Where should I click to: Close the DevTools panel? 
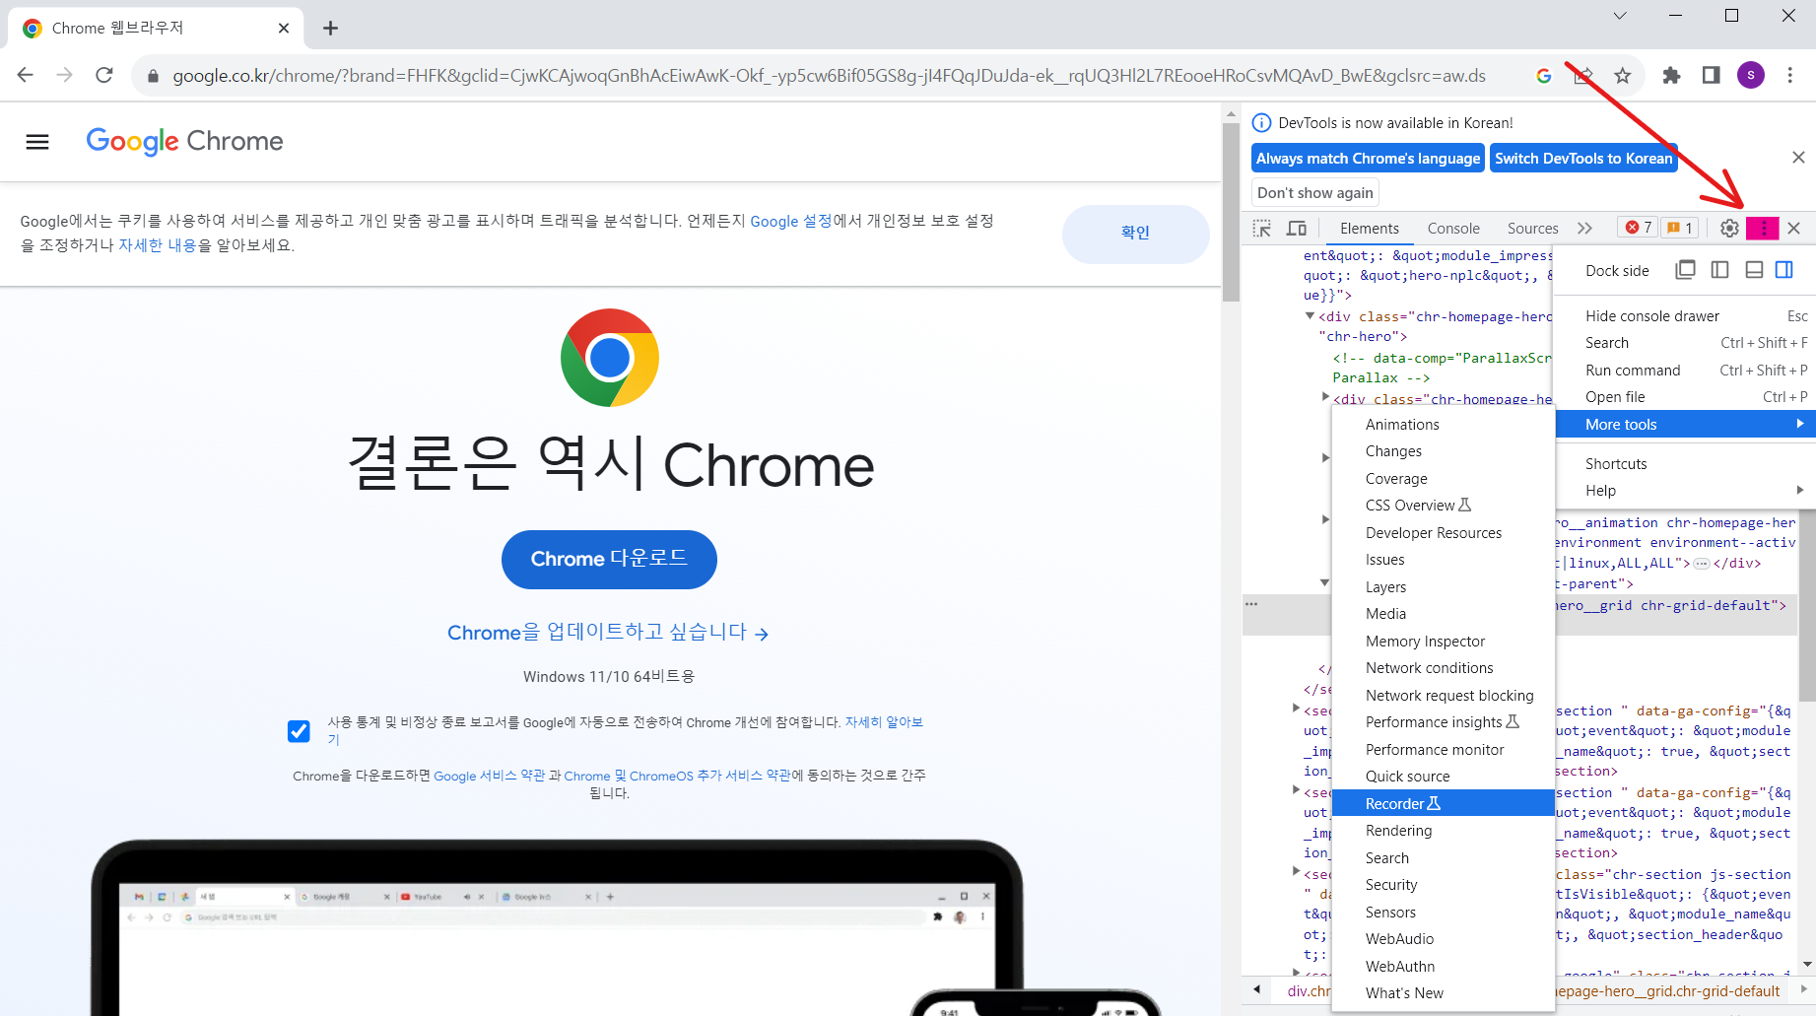(1794, 228)
